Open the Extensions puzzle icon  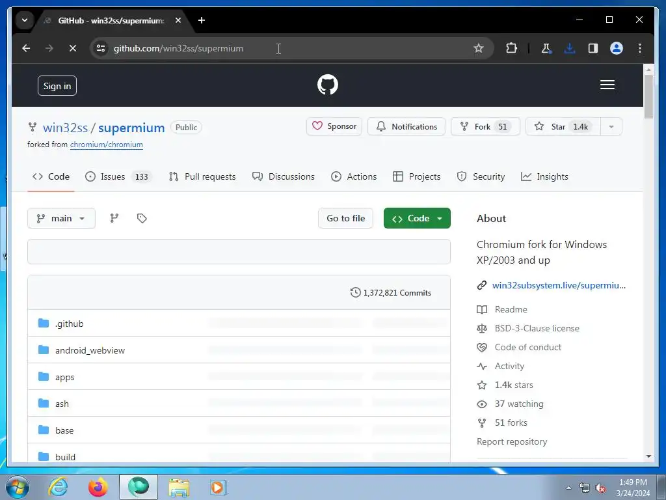[511, 48]
